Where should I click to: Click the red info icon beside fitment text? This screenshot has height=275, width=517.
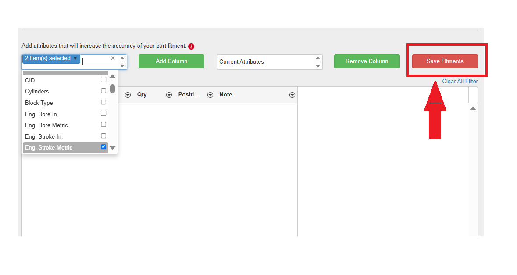[x=191, y=46]
